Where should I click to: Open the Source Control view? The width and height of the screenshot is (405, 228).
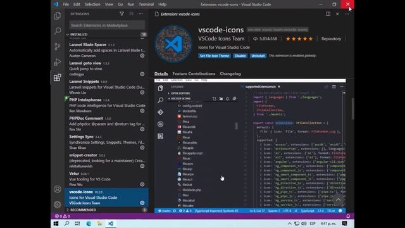58,46
